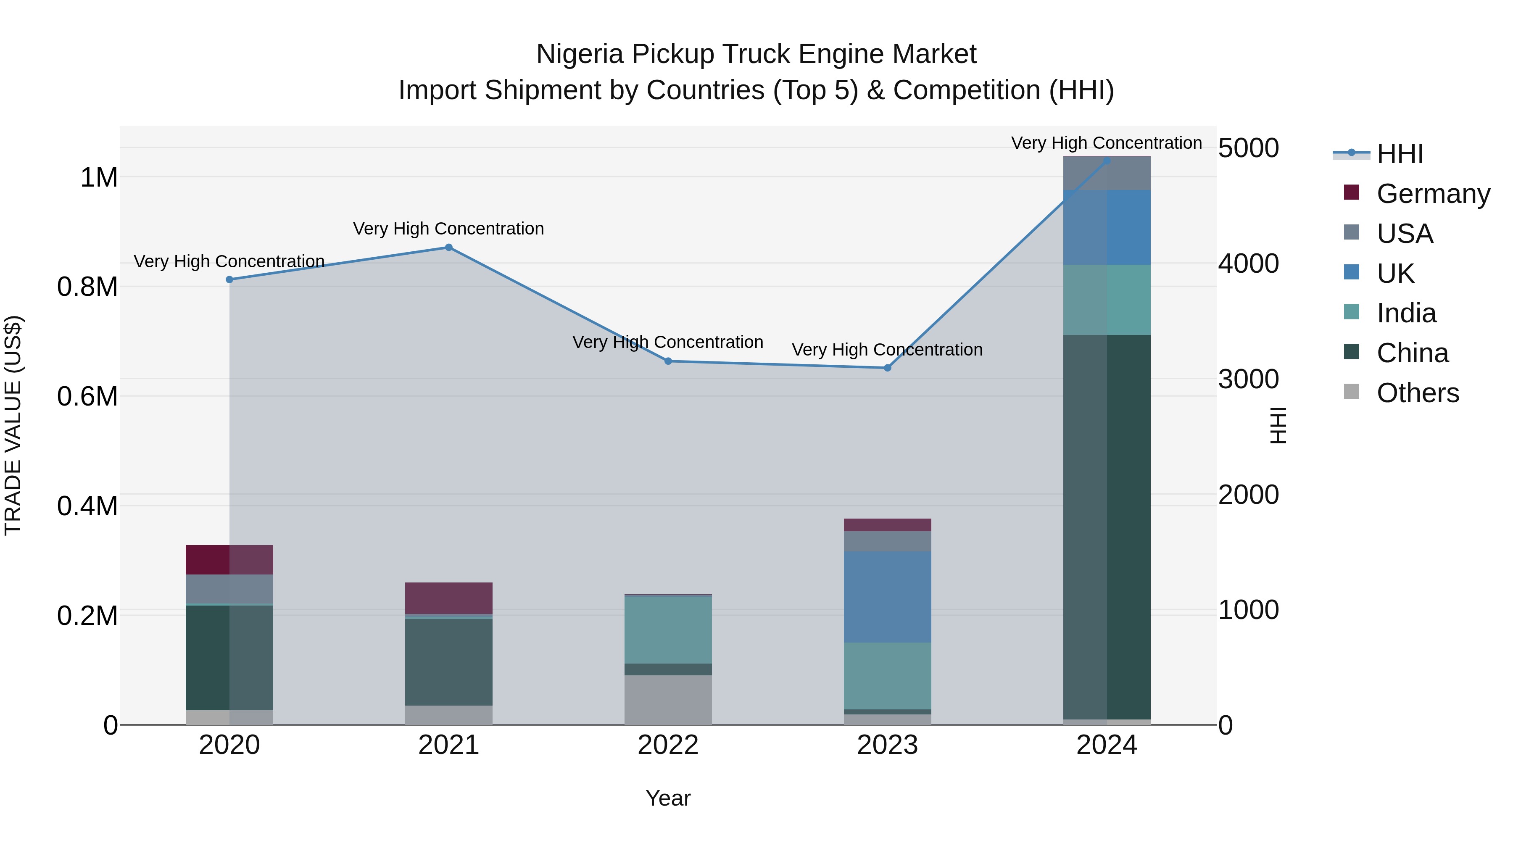Image resolution: width=1513 pixels, height=851 pixels.
Task: Toggle the USA legend label
Action: (x=1405, y=234)
